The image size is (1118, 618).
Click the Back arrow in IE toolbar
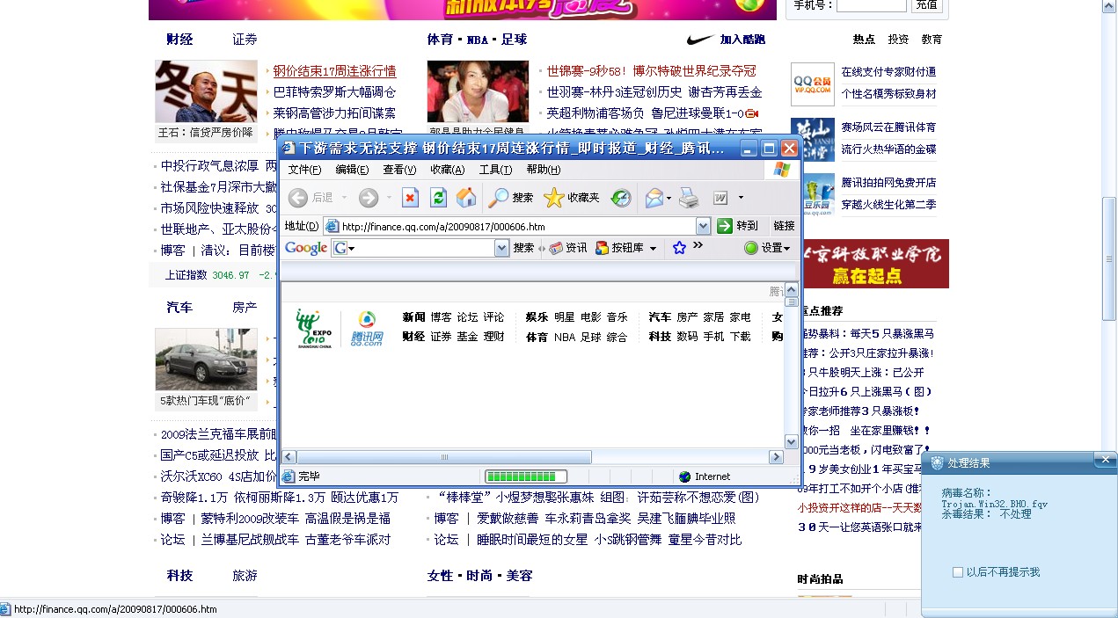tap(298, 198)
